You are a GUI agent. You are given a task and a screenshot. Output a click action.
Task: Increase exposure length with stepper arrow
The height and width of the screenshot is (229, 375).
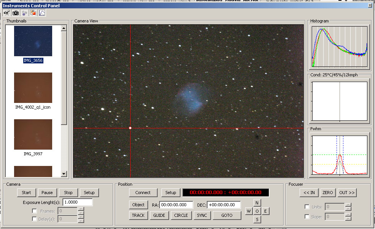[x=81, y=208]
